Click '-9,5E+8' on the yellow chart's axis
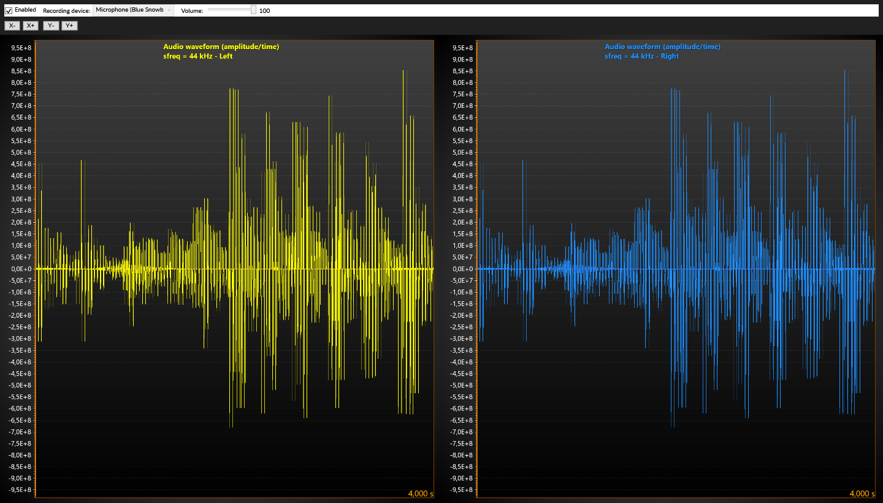 click(20, 490)
